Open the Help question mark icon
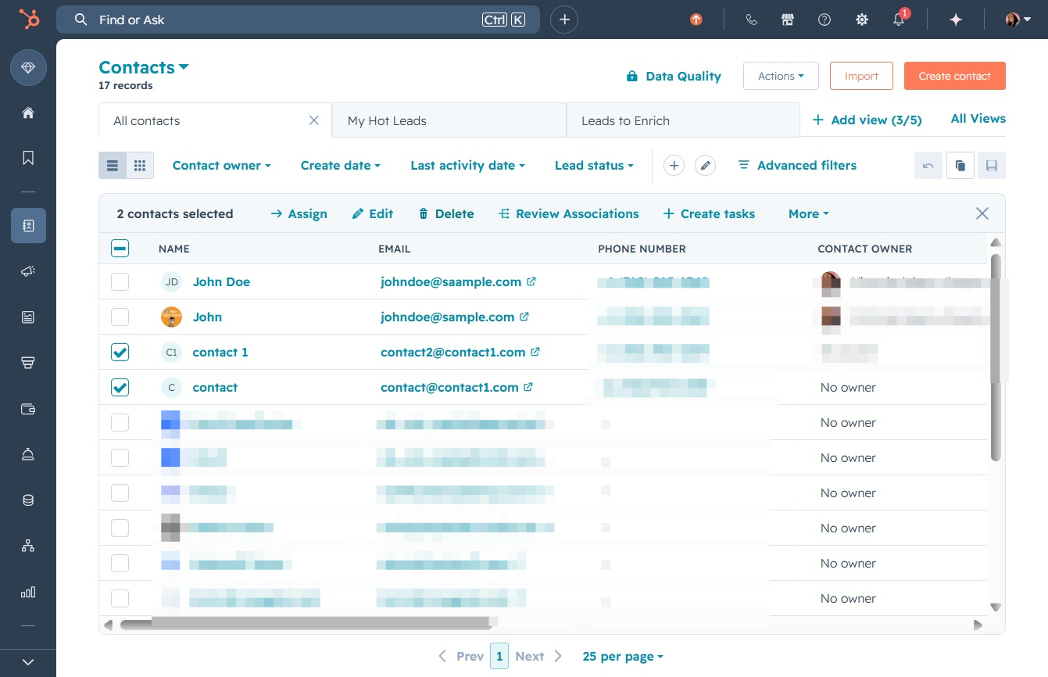1048x677 pixels. pos(824,20)
